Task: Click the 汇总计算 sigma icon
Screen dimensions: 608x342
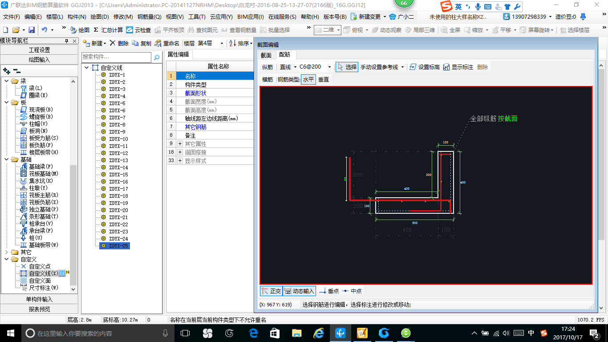Action: (x=96, y=30)
